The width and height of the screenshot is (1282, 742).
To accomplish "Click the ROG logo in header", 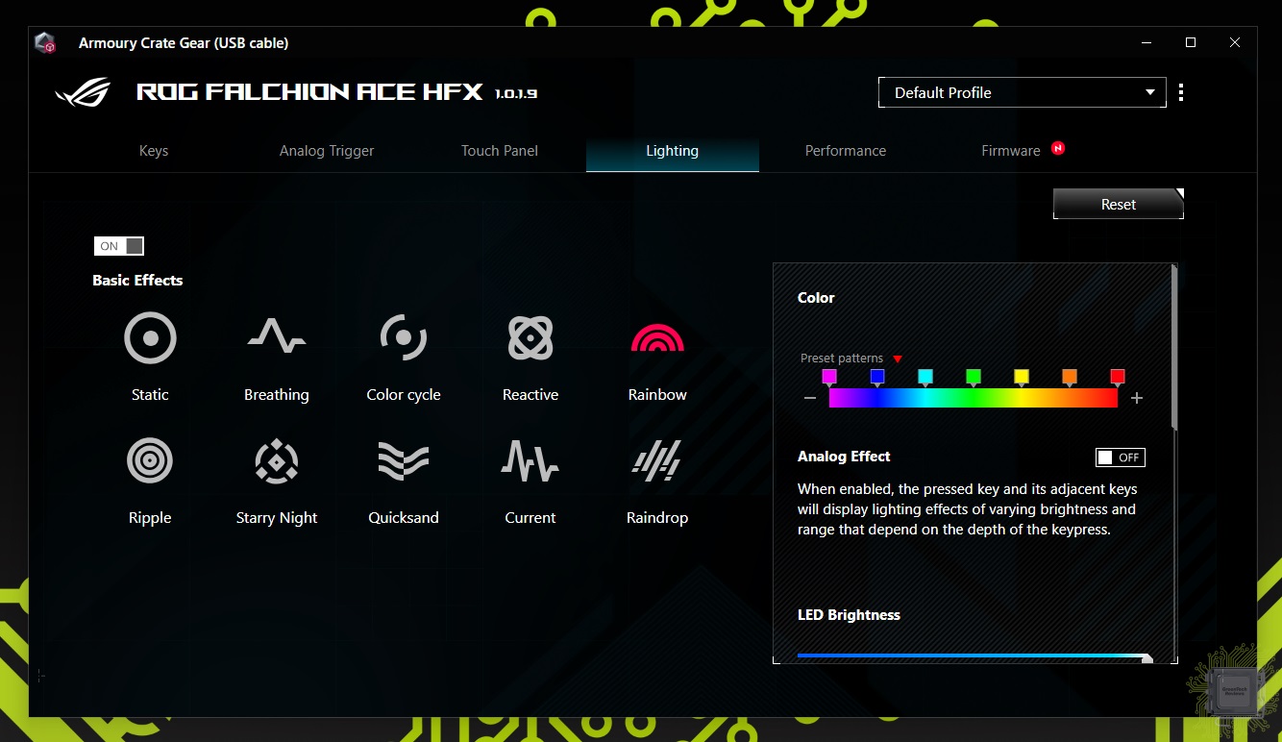I will tap(83, 92).
